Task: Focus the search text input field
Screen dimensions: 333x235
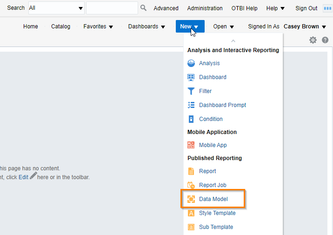Action: pos(112,8)
